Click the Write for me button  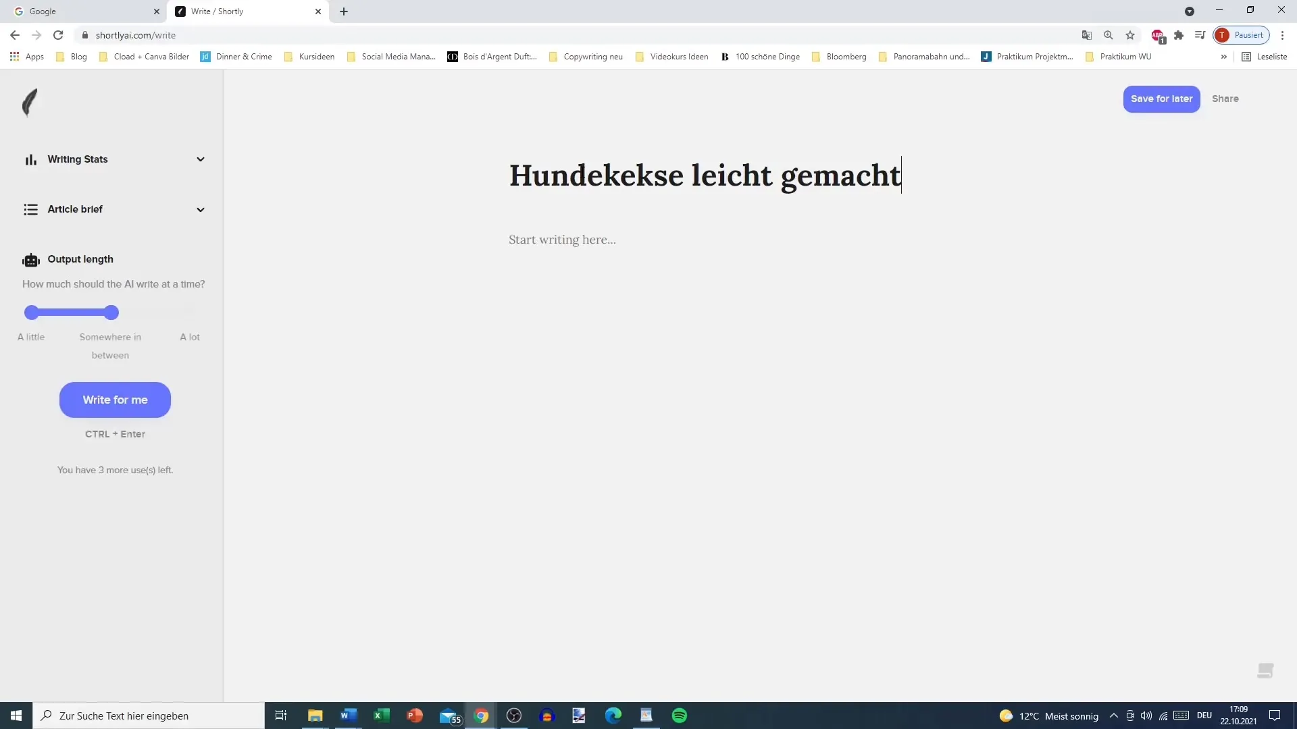[115, 400]
